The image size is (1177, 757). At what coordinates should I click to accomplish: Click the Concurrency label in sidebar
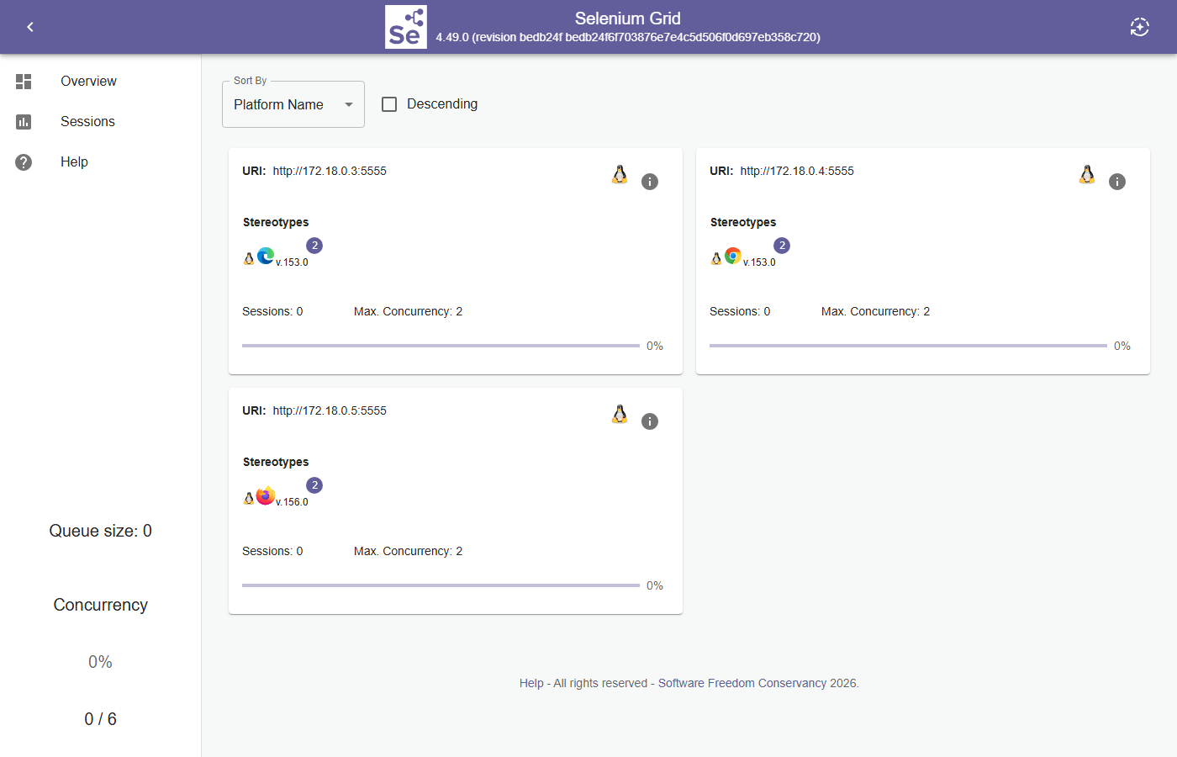tap(101, 605)
